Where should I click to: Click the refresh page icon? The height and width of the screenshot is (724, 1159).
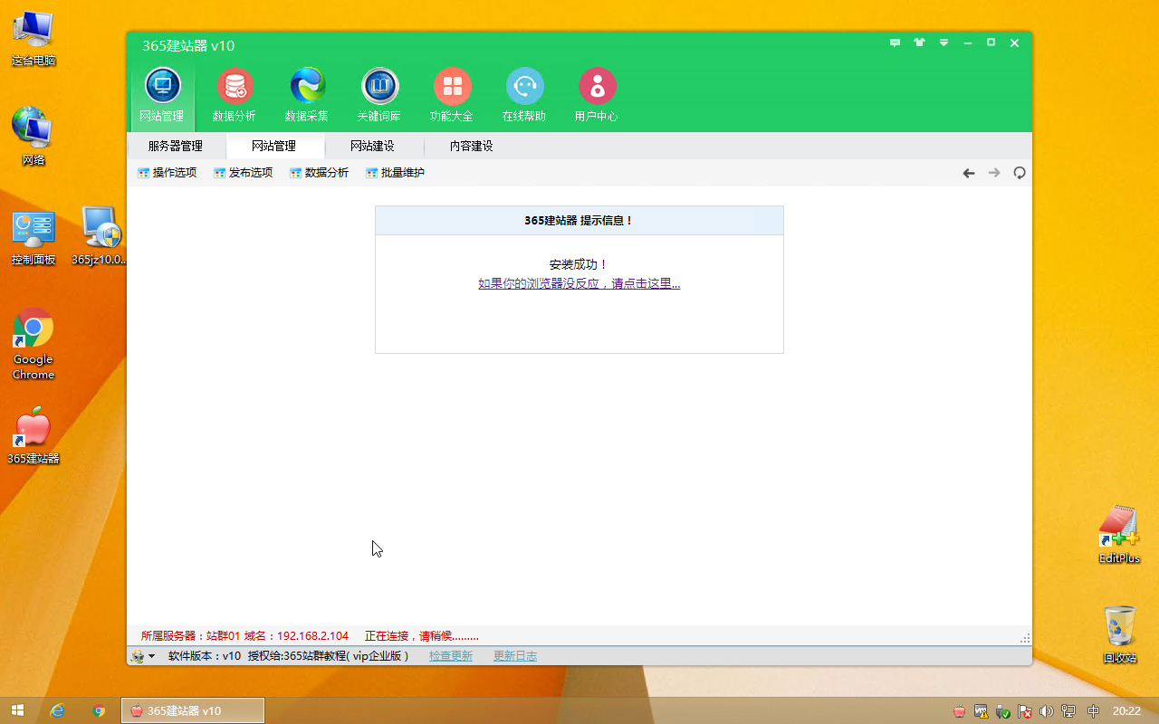coord(1020,173)
